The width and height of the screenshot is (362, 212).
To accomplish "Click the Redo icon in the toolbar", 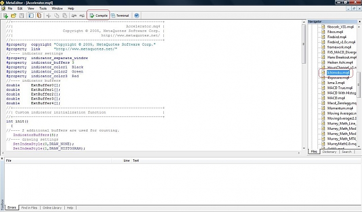I will [82, 16].
